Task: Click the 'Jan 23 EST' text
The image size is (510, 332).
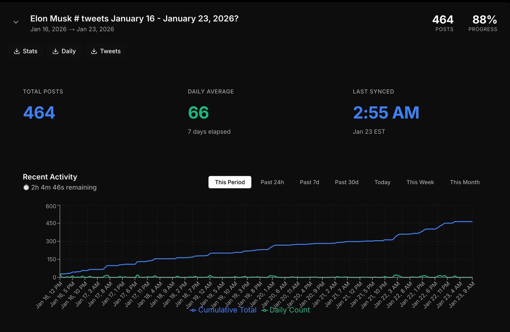Action: [369, 132]
